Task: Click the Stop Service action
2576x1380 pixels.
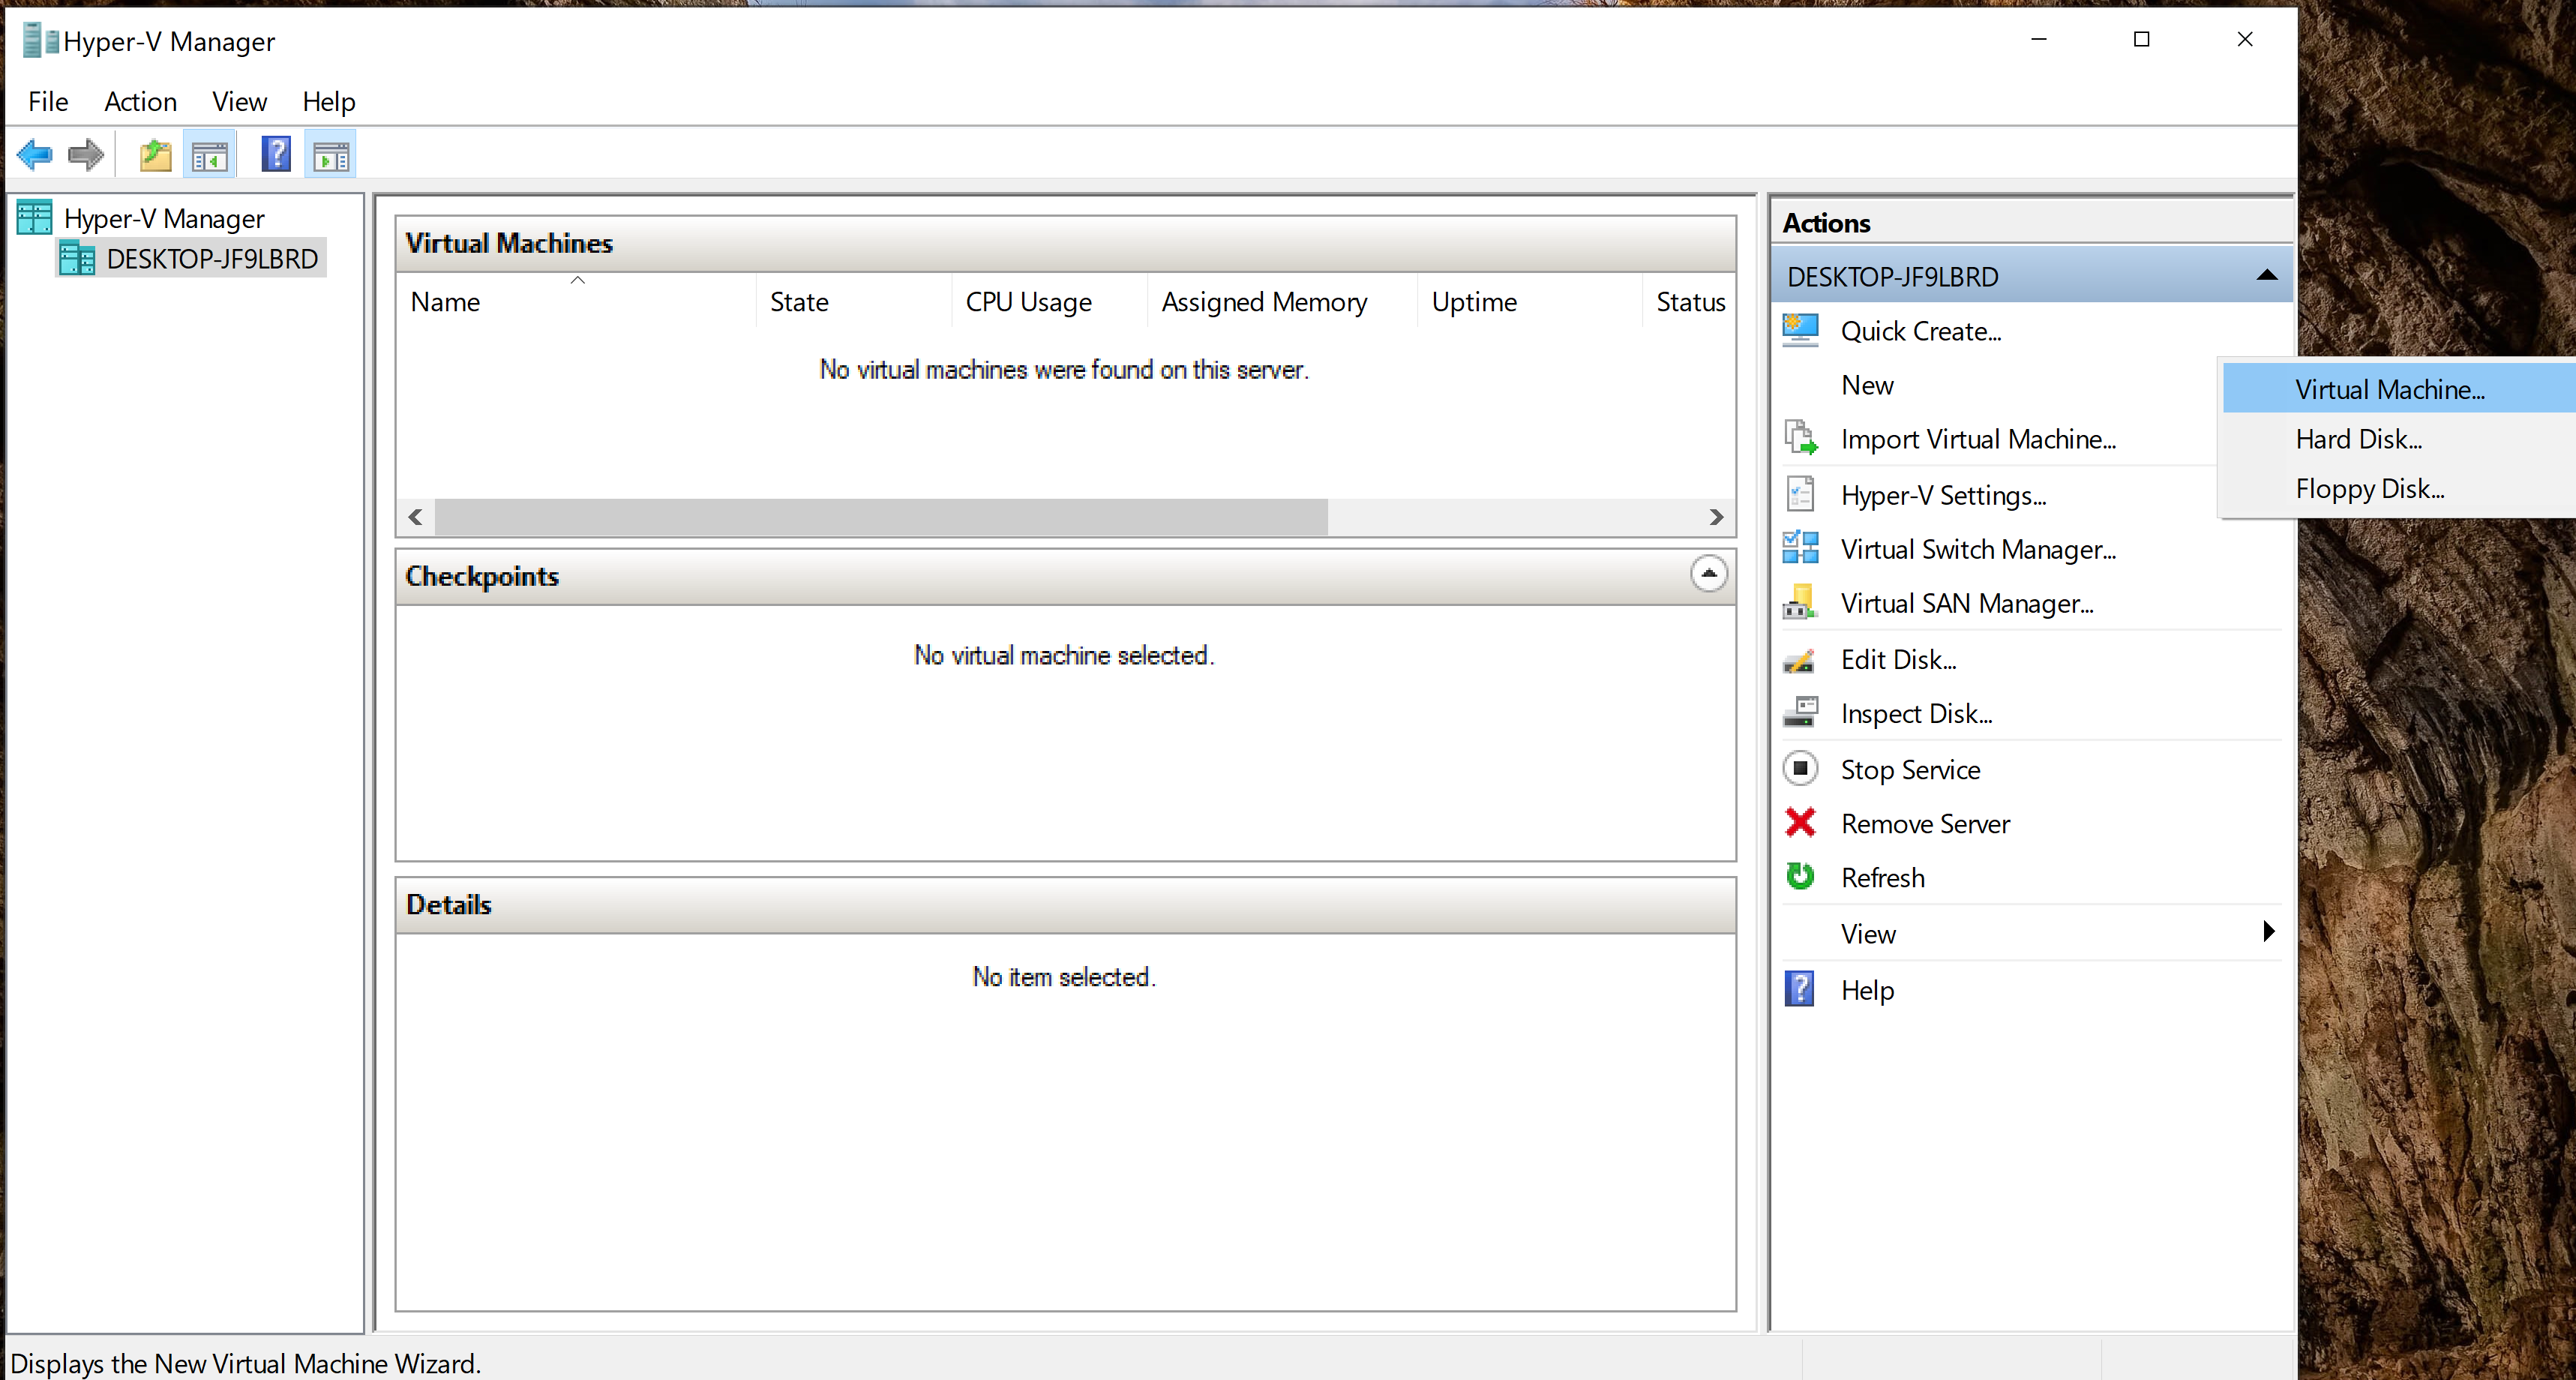Action: (x=1909, y=769)
